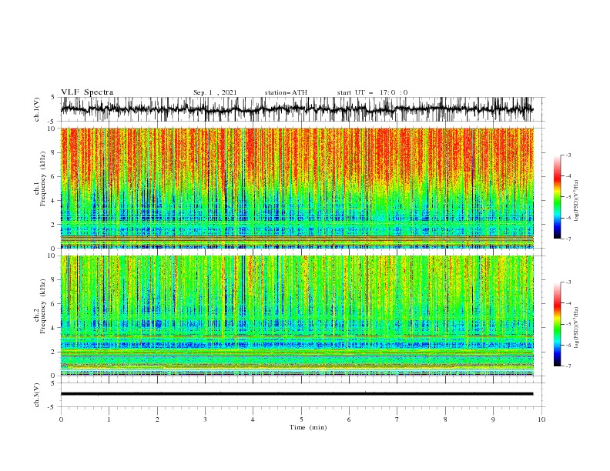Screen dimensions: 610x471
Task: Click the ch.1 color bar legend
Action: (x=557, y=196)
